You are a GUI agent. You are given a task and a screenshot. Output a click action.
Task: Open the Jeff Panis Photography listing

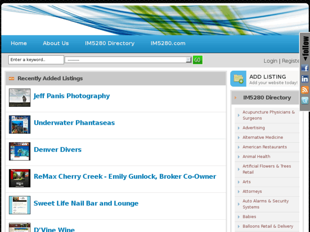click(x=72, y=96)
